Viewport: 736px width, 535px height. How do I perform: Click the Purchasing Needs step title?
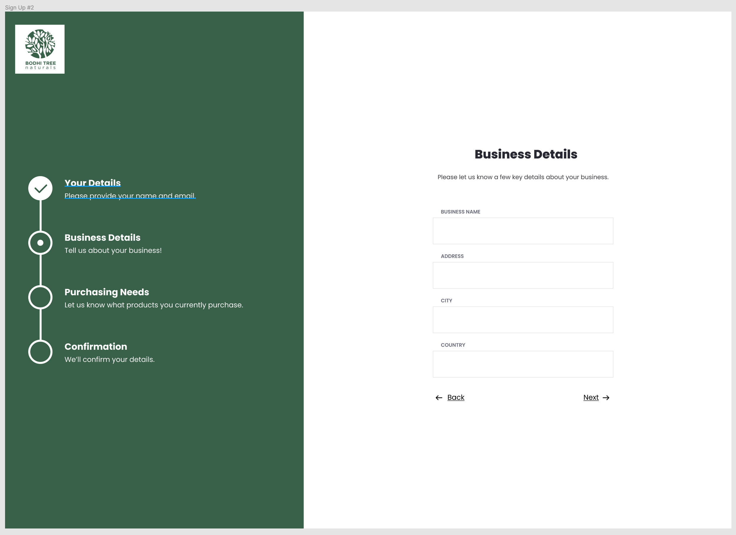(107, 292)
